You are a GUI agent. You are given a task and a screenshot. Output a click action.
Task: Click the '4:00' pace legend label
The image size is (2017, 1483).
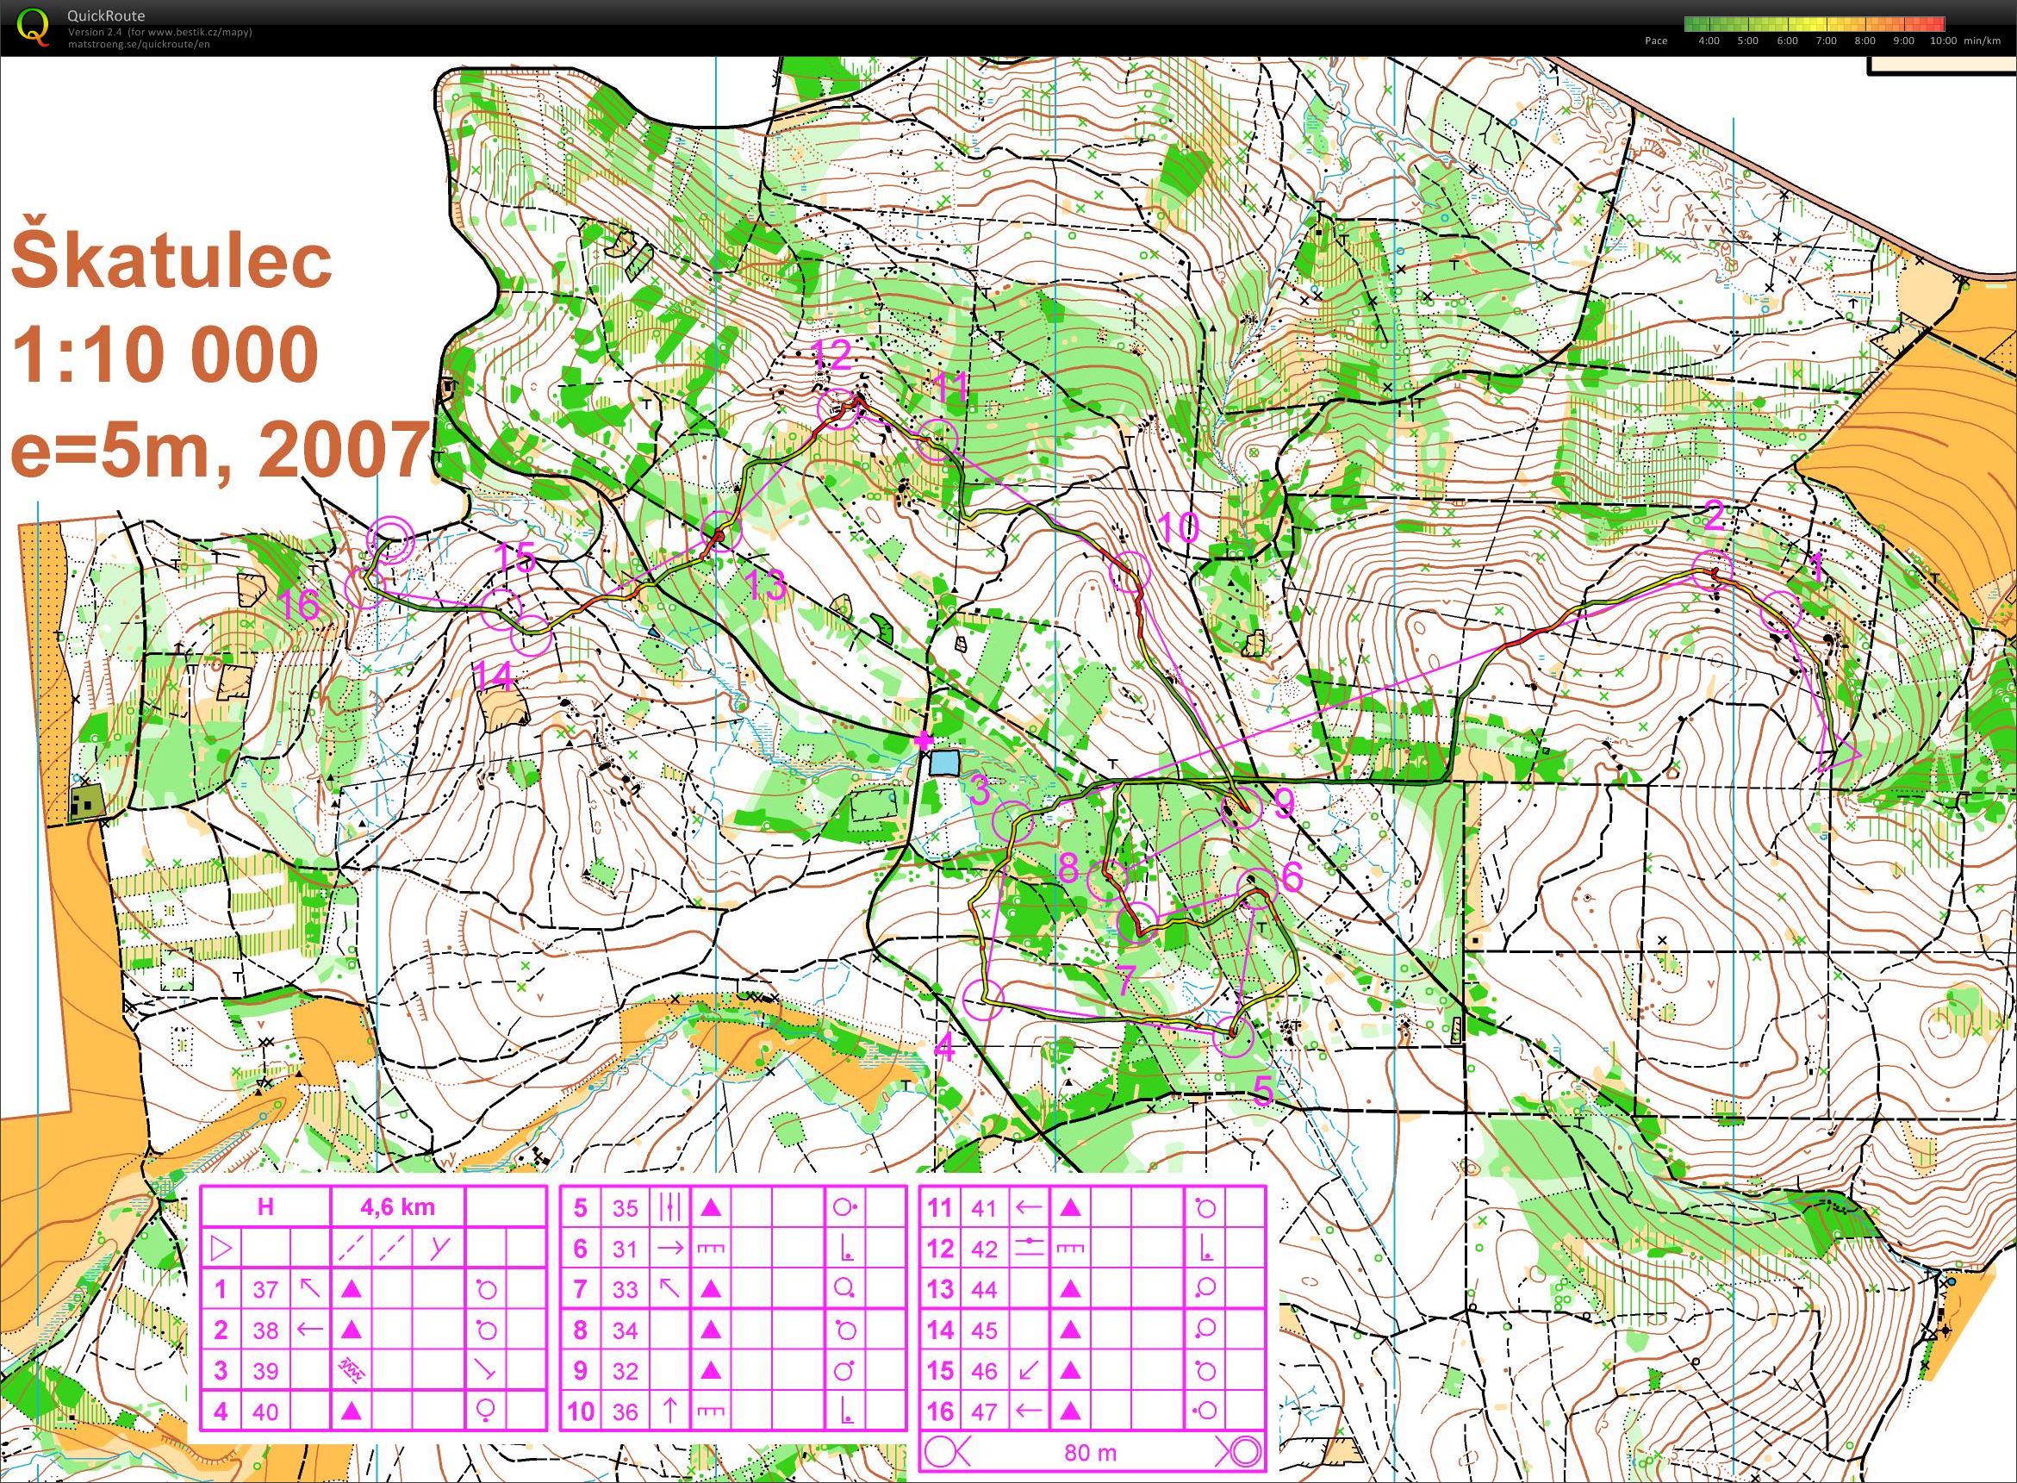[1709, 41]
